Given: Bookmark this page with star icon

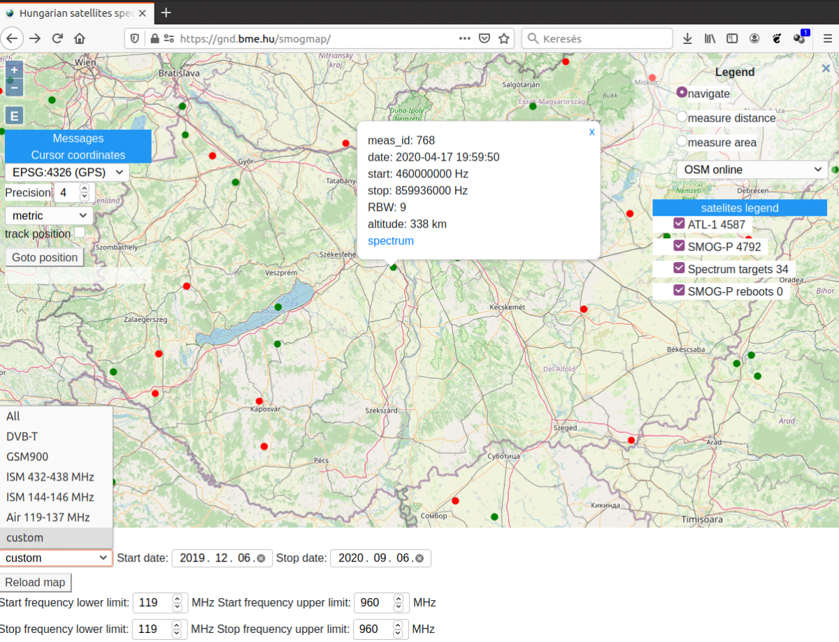Looking at the screenshot, I should pyautogui.click(x=503, y=38).
